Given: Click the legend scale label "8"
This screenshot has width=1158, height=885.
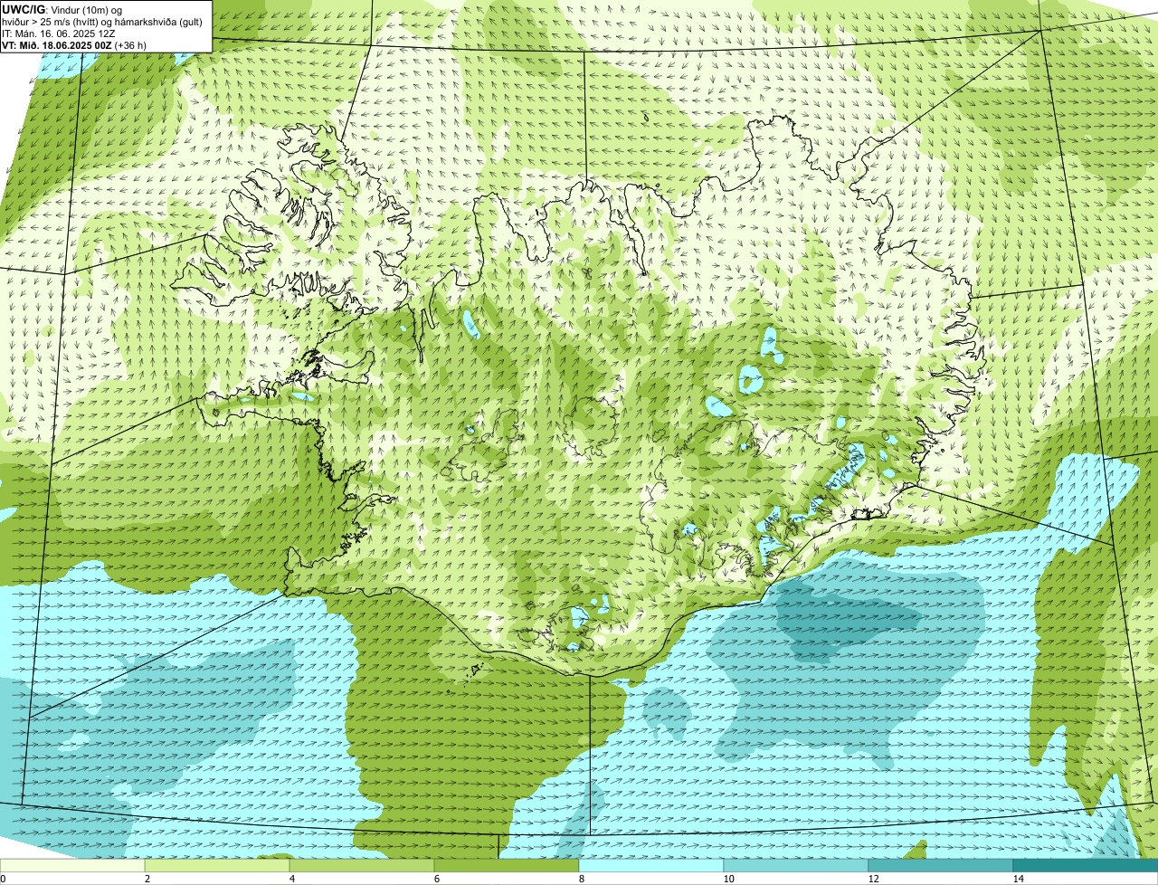Looking at the screenshot, I should click(x=580, y=879).
